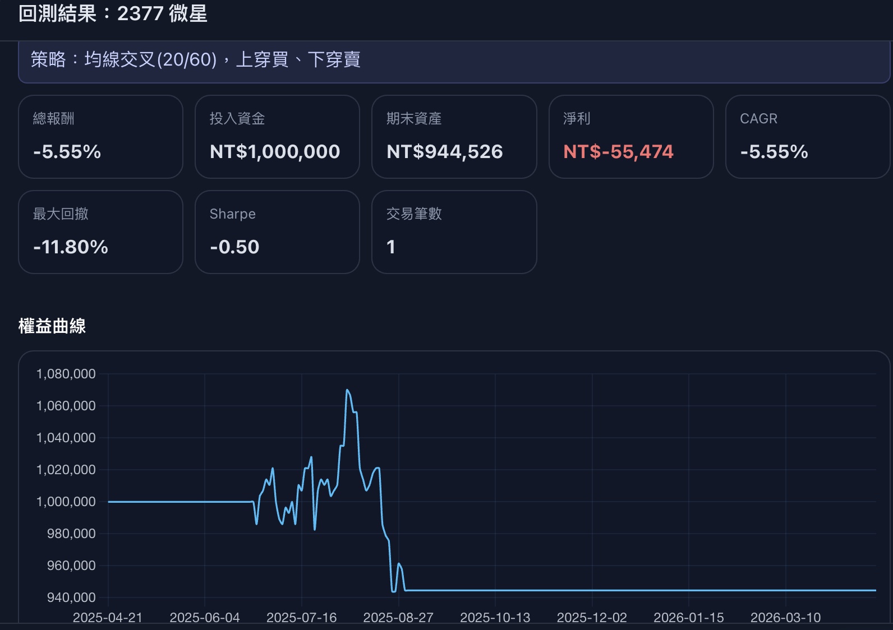Click the 總報酬 value -5.55%
The height and width of the screenshot is (630, 893).
[67, 151]
